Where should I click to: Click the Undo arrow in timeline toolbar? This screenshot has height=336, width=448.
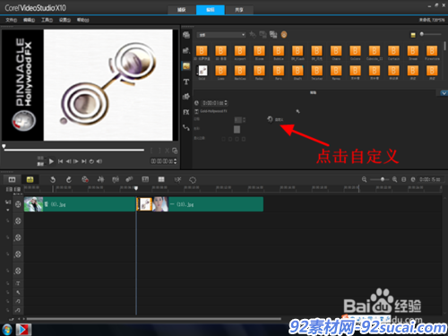point(53,179)
